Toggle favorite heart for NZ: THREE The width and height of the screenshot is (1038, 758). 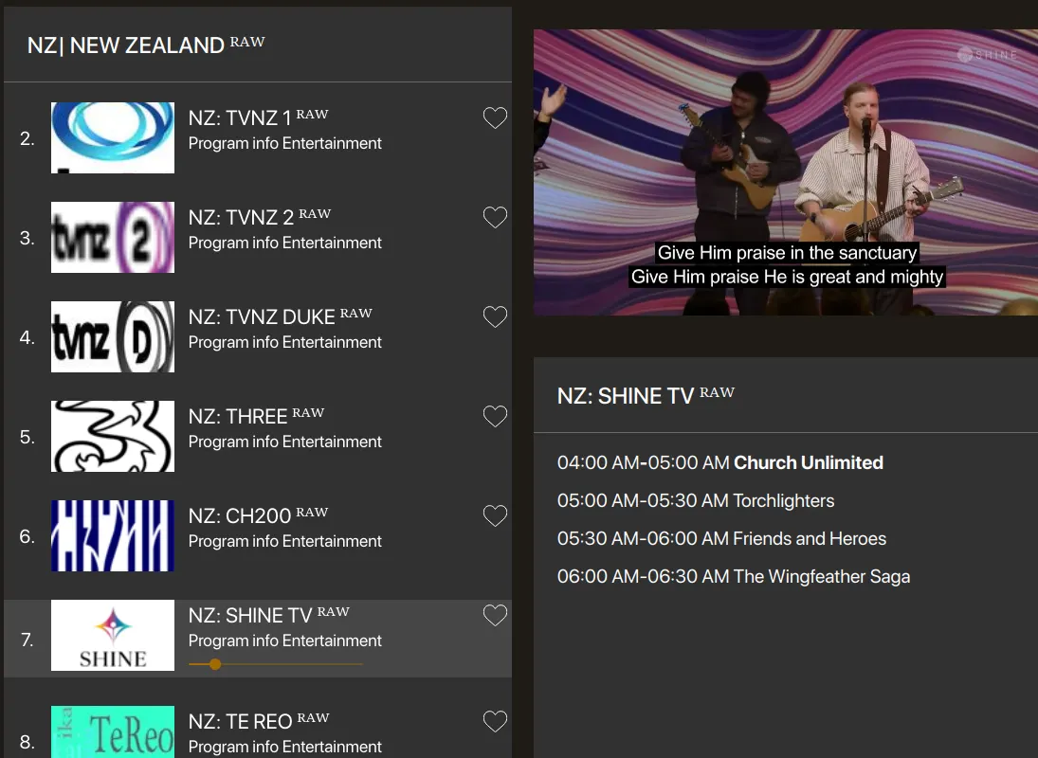pos(495,416)
